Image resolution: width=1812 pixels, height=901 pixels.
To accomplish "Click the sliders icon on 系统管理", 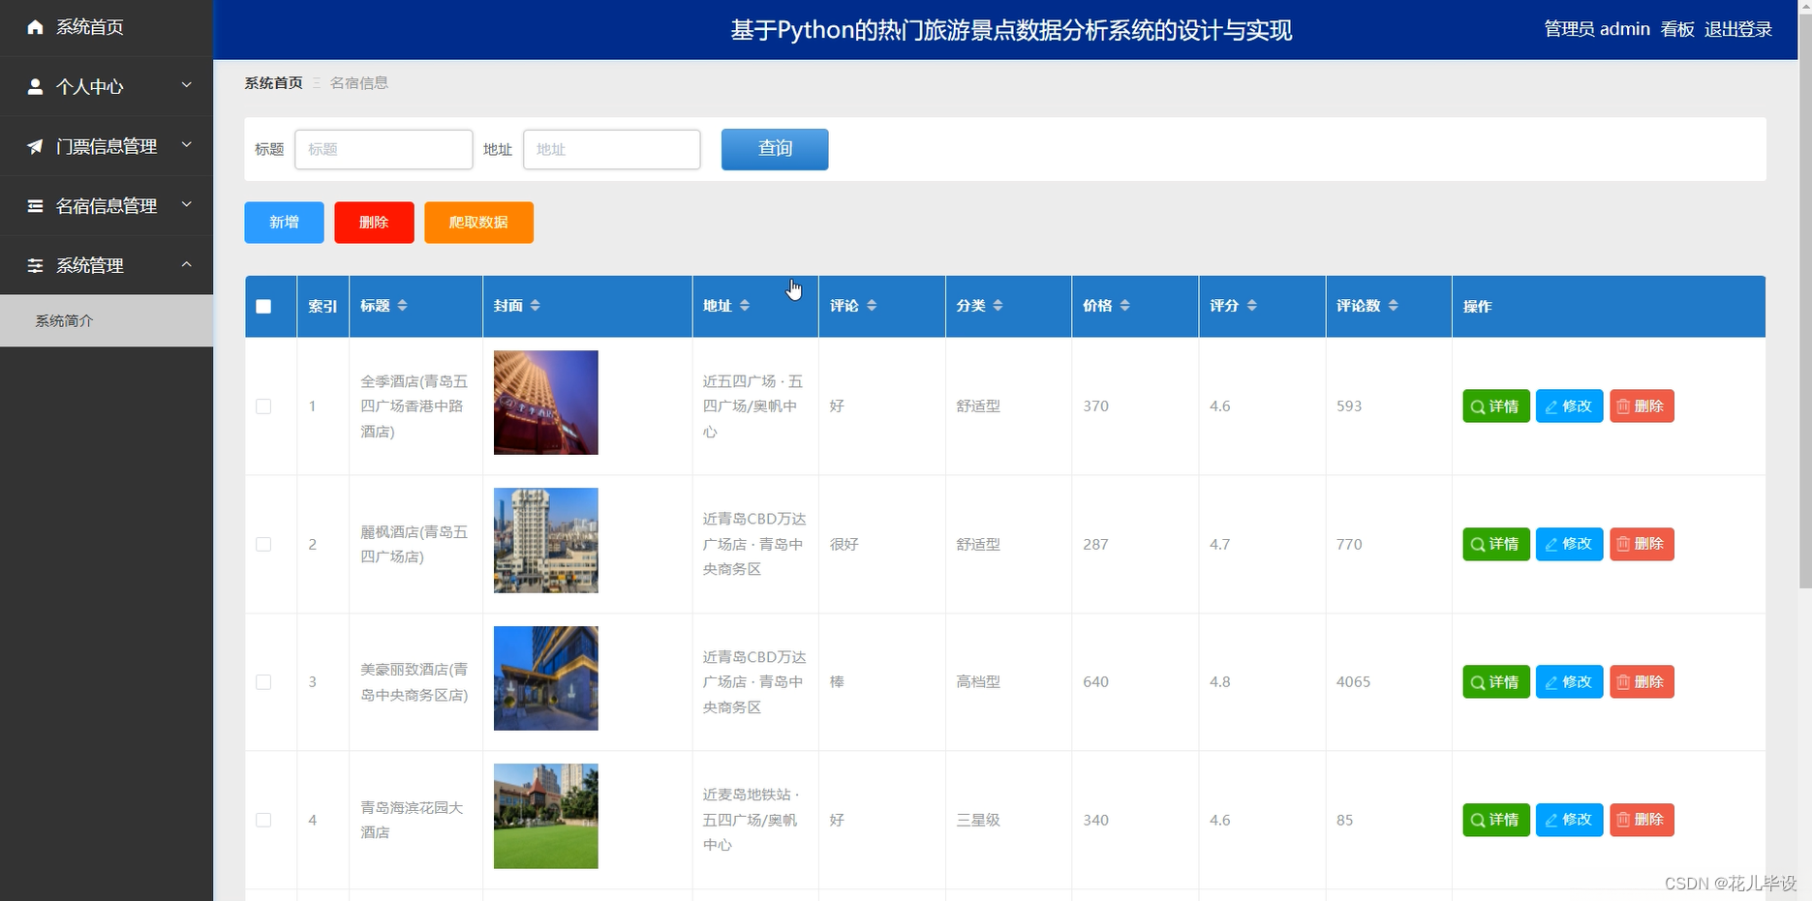I will 36,265.
